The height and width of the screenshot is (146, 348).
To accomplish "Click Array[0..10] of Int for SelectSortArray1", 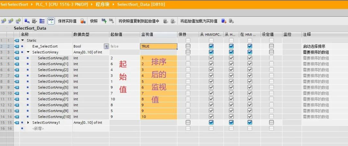I will coord(88,123).
